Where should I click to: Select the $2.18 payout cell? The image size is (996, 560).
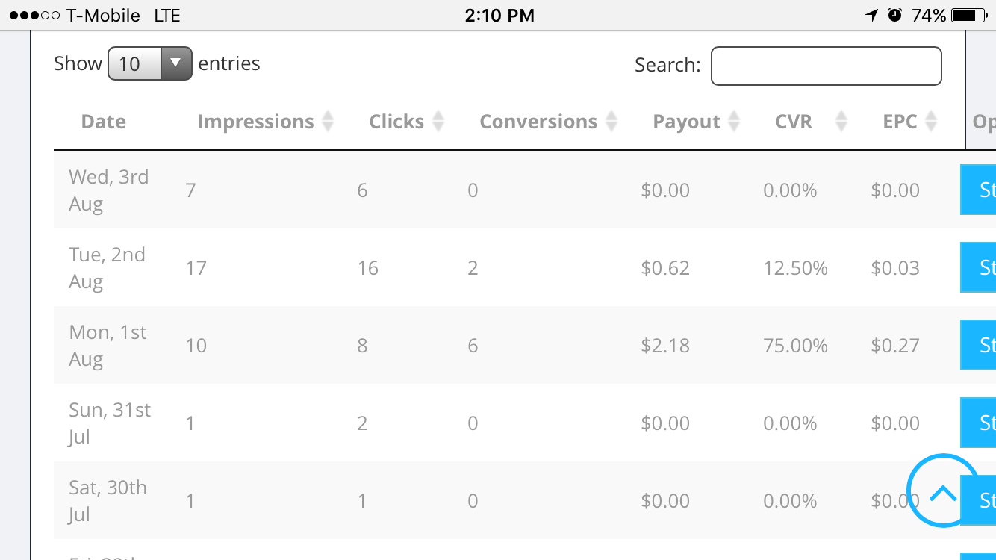click(x=665, y=346)
